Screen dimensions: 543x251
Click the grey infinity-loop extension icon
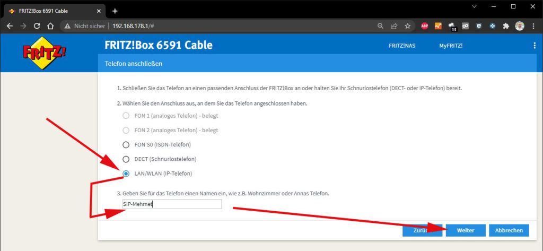(x=466, y=26)
